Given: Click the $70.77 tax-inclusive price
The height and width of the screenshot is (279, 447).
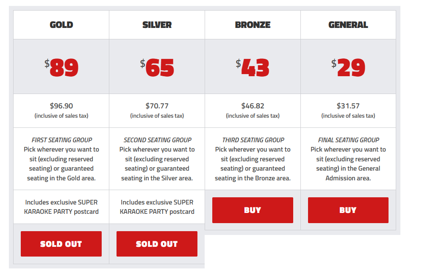Looking at the screenshot, I should pos(157,106).
